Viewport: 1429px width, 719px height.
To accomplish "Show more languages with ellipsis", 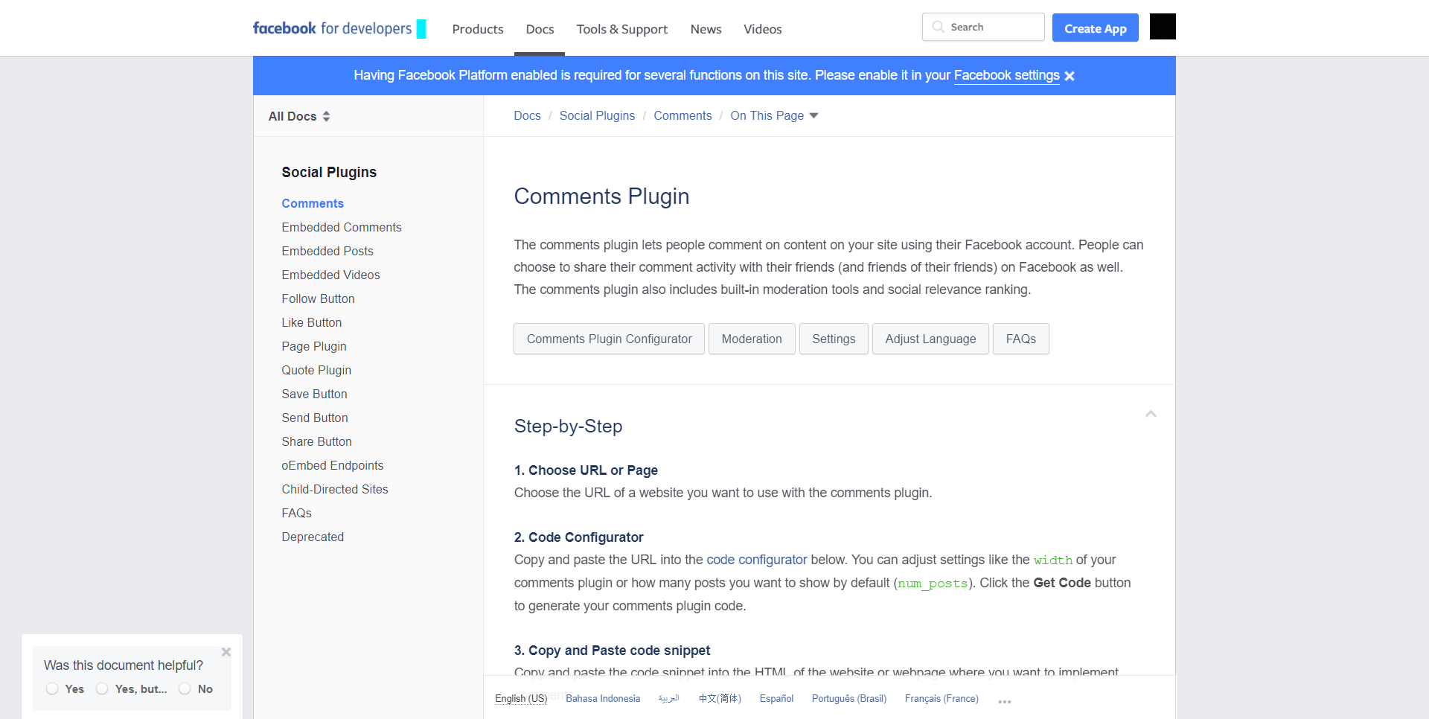I will pyautogui.click(x=1005, y=701).
